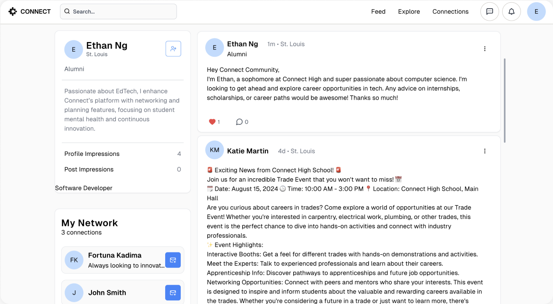Viewport: 553px width, 304px height.
Task: Send message to John Smith
Action: [x=172, y=293]
